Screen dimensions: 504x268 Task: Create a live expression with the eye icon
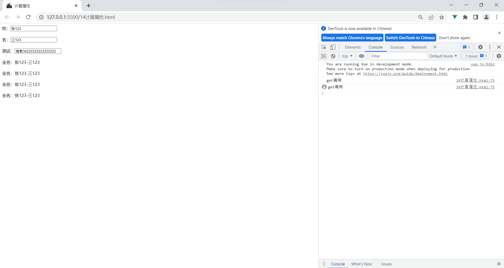point(361,56)
